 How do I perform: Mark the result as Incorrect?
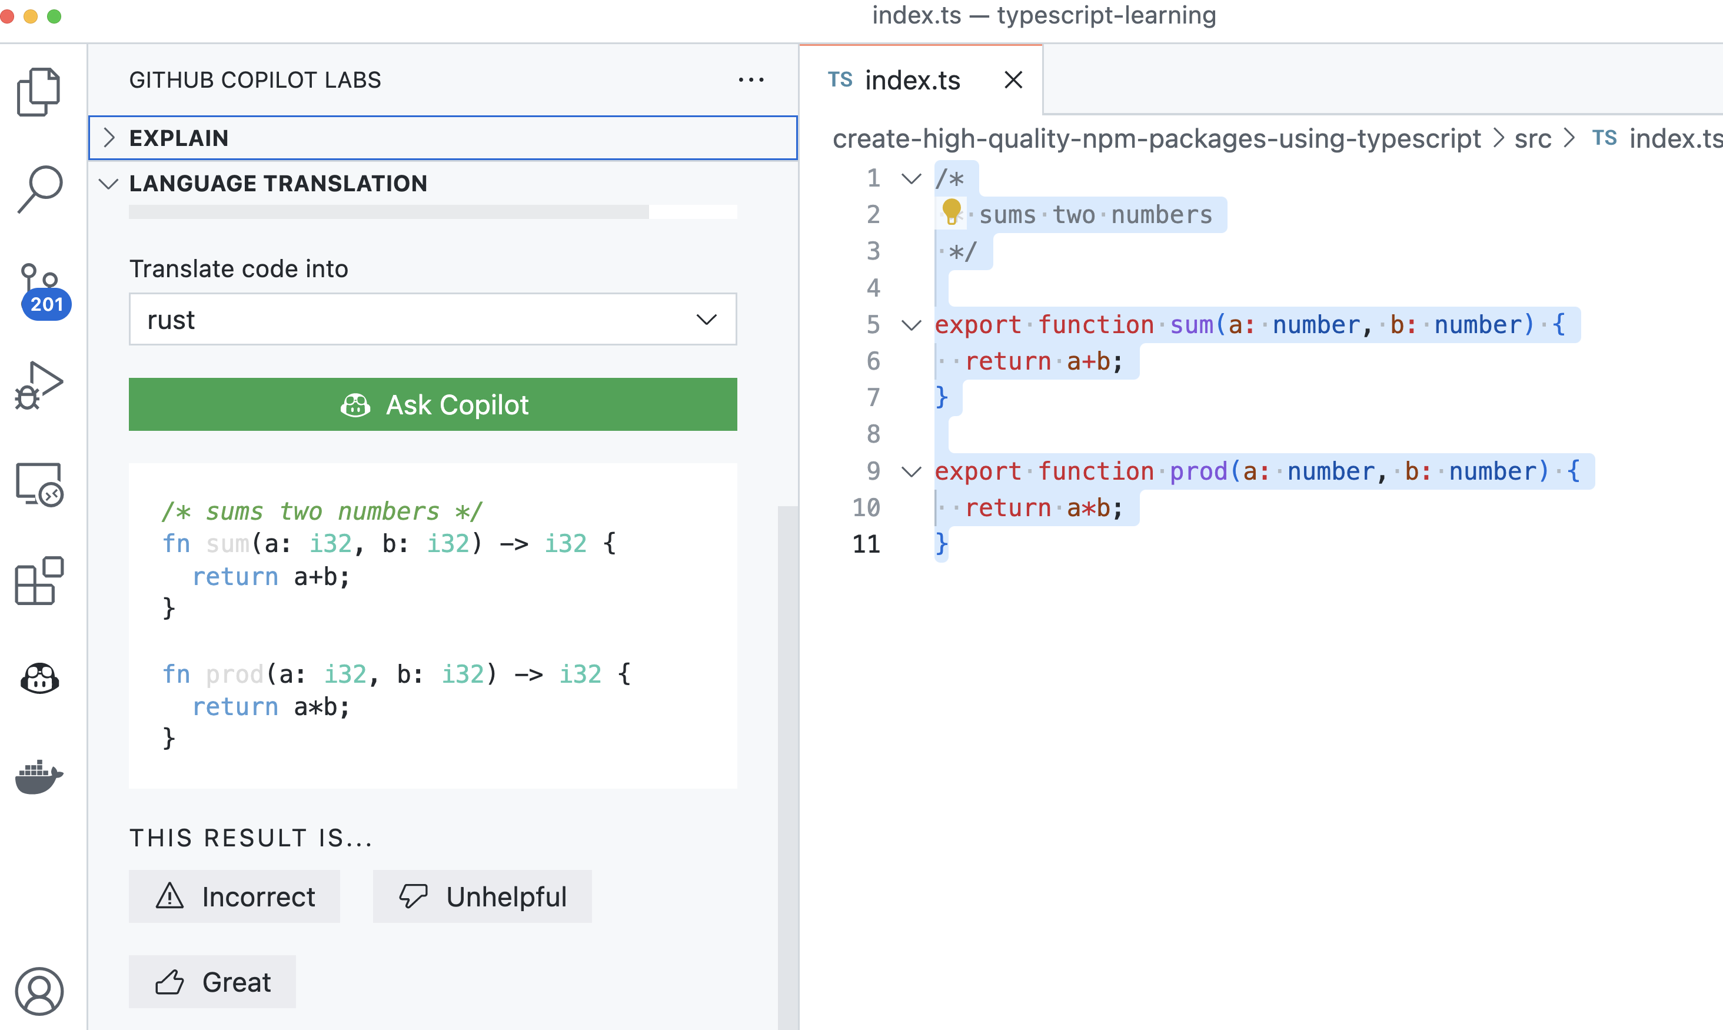coord(235,896)
